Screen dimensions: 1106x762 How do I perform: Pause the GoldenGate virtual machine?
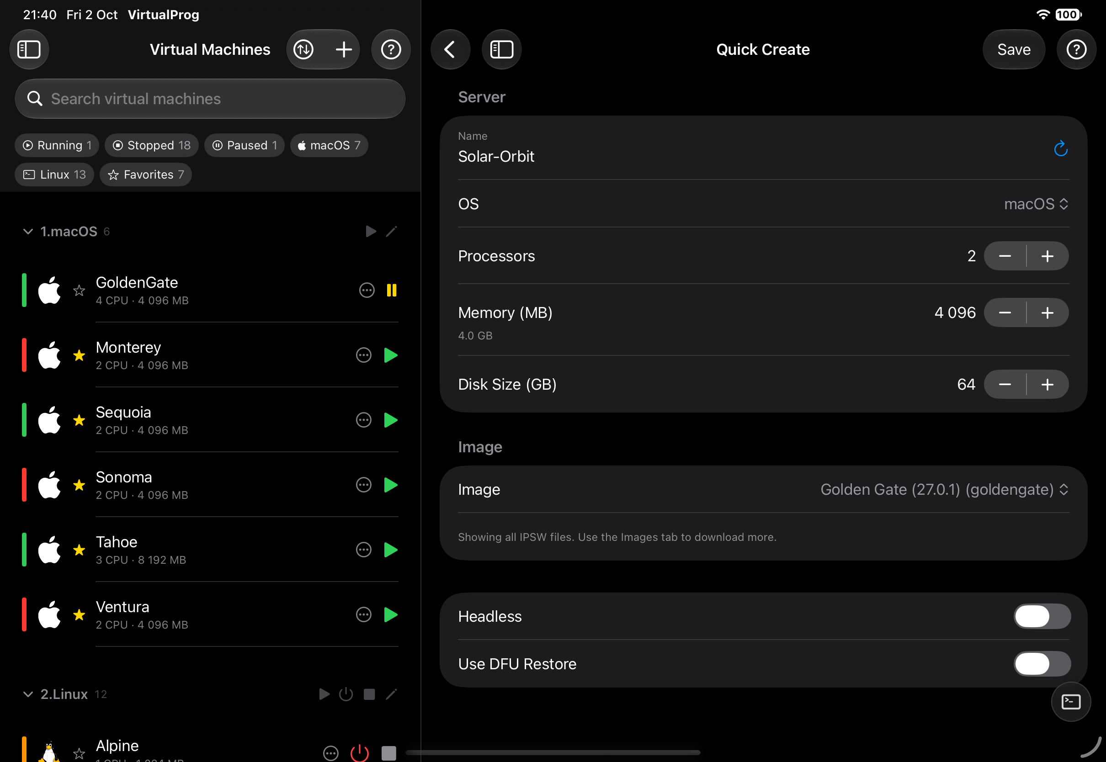pos(391,290)
